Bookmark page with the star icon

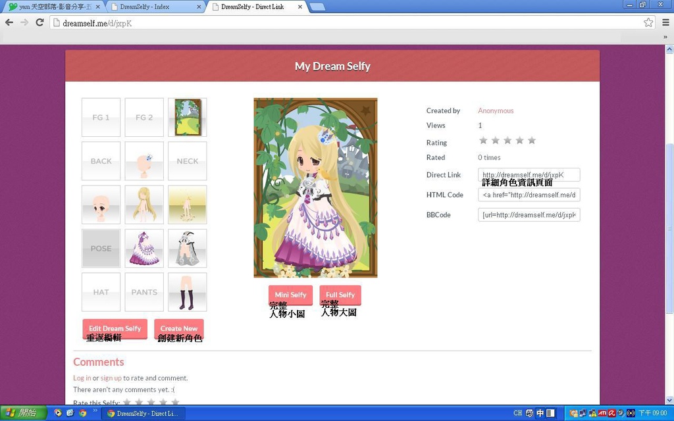[648, 22]
